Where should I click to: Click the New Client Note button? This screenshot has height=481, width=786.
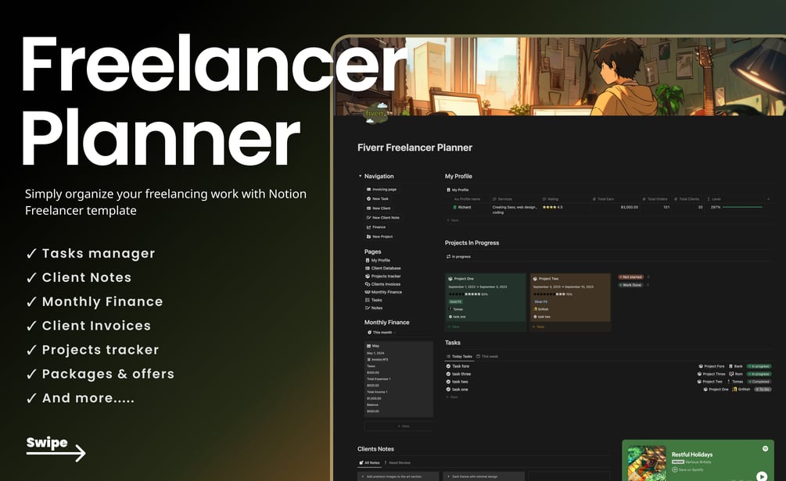coord(383,218)
